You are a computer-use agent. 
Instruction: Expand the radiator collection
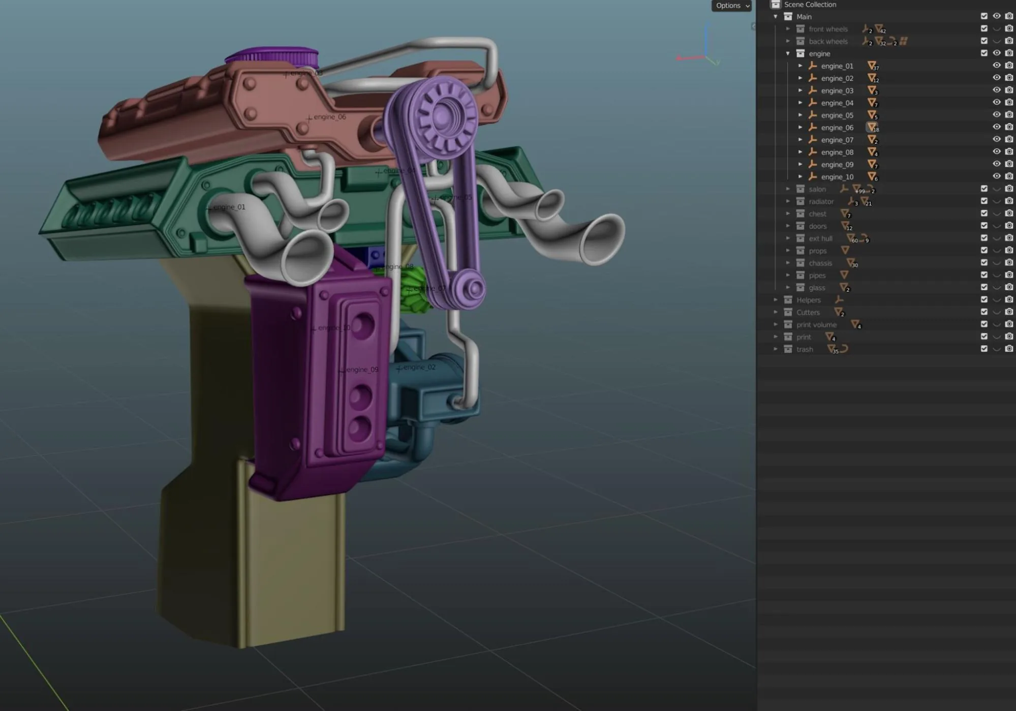(x=788, y=201)
